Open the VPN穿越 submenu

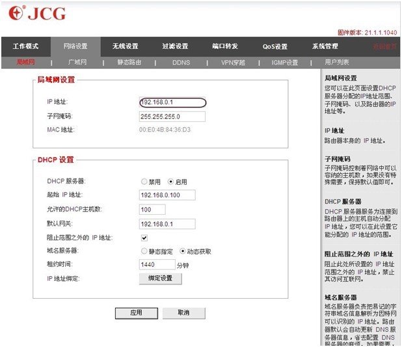click(233, 62)
